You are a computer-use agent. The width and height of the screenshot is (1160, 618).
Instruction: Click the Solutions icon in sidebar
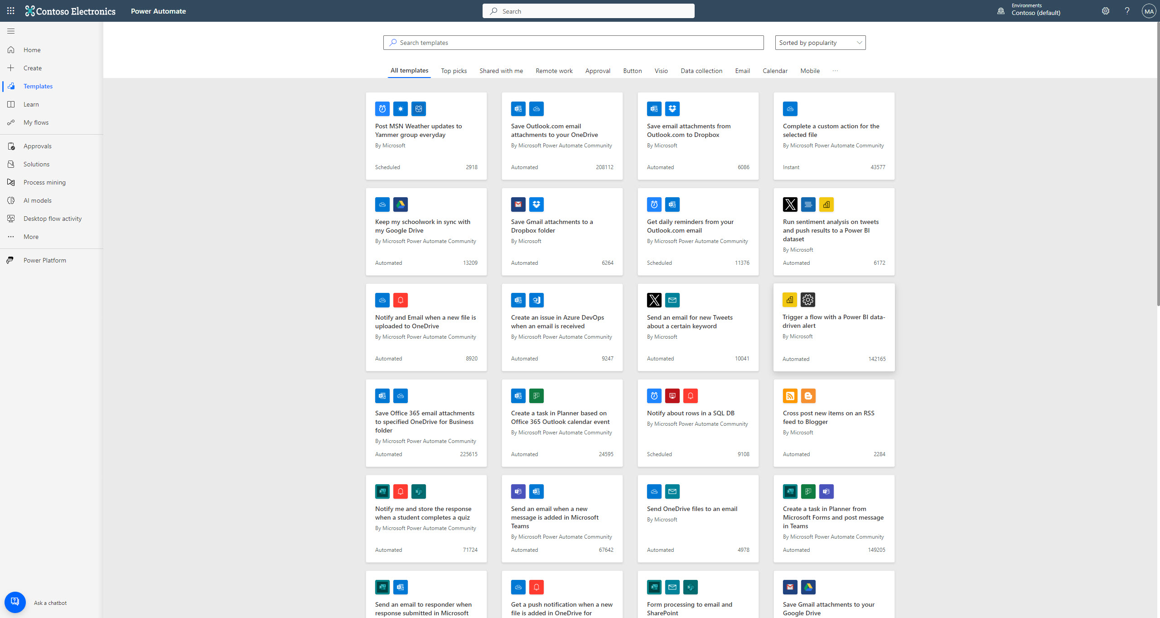click(x=11, y=164)
